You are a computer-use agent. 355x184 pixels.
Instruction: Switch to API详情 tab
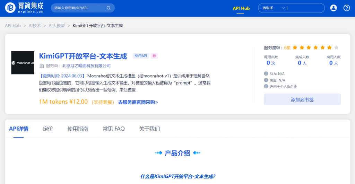19,129
